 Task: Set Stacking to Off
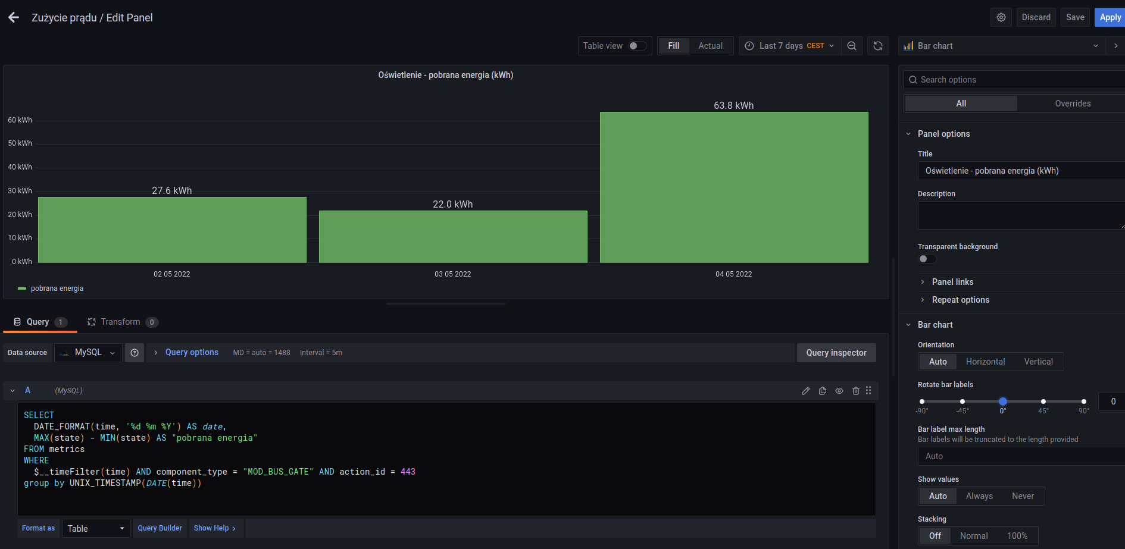[x=935, y=536]
